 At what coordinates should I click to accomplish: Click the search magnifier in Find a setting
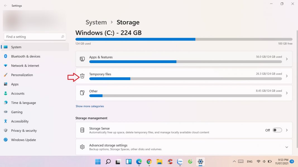click(63, 37)
